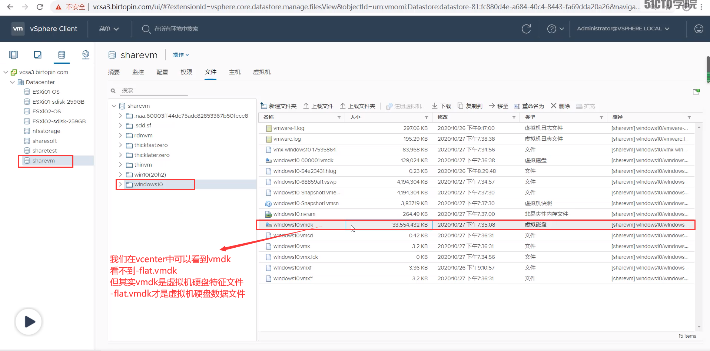The width and height of the screenshot is (710, 351).
Task: Select the ESXi01-OS datastore
Action: pos(46,92)
